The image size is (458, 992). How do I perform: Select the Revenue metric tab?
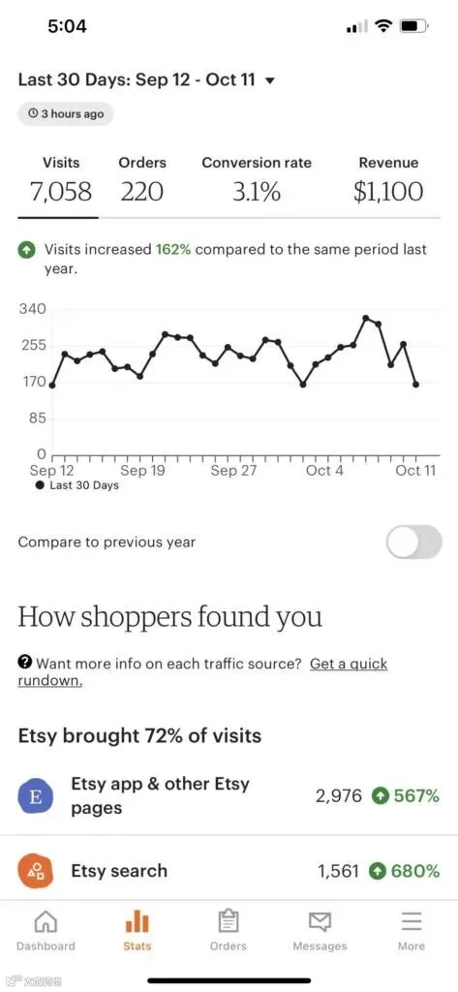pos(388,179)
